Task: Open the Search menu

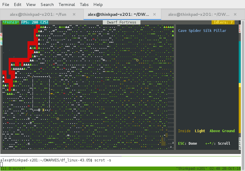Action: (47, 4)
